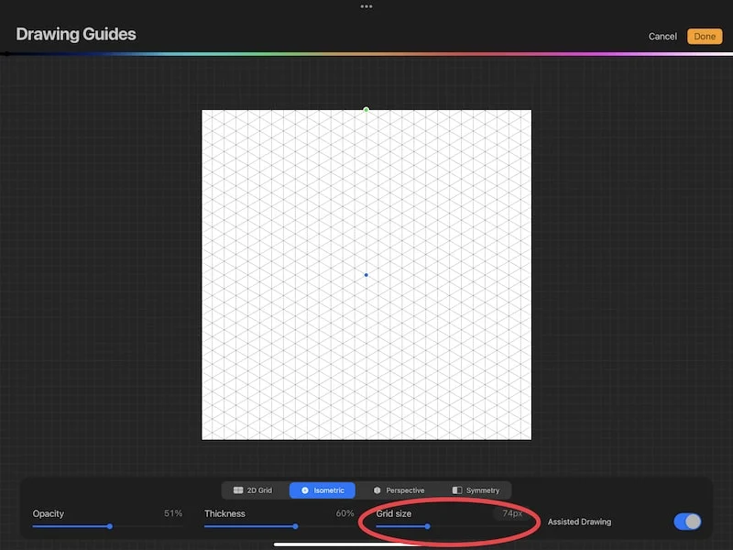Image resolution: width=733 pixels, height=550 pixels.
Task: Open the Symmetry guide tab
Action: tap(476, 490)
